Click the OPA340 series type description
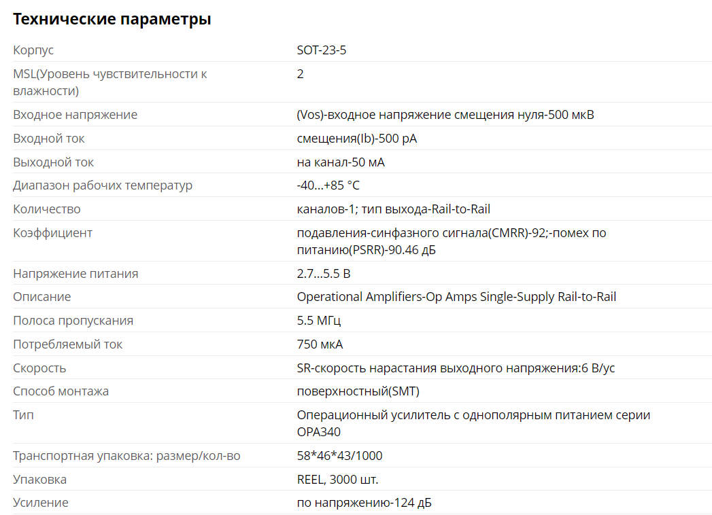 [473, 423]
